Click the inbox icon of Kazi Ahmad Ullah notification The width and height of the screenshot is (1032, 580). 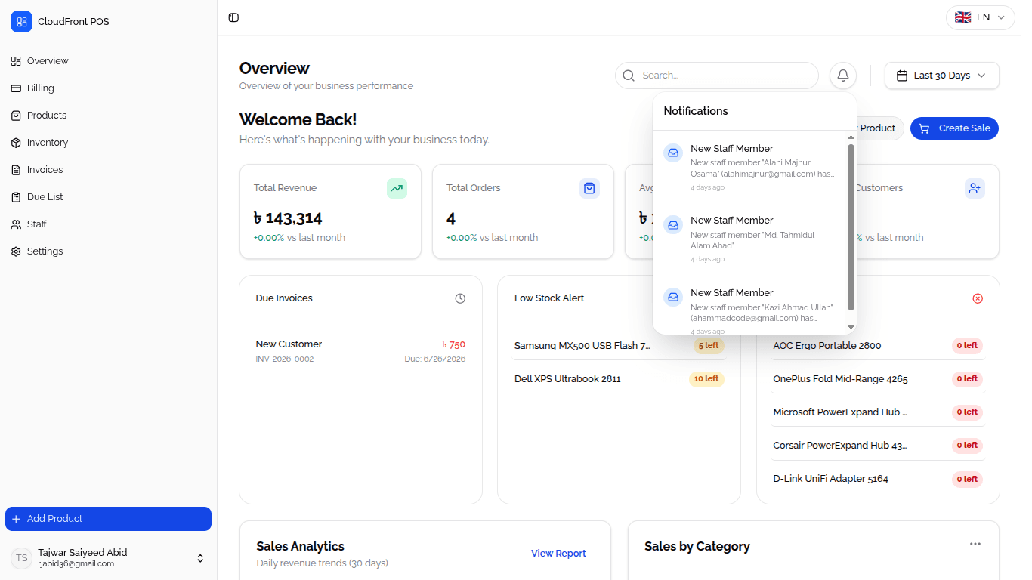tap(673, 297)
